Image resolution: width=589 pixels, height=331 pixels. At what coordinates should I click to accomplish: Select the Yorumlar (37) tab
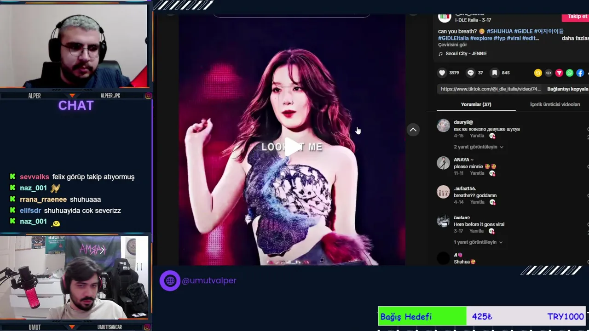pos(476,104)
